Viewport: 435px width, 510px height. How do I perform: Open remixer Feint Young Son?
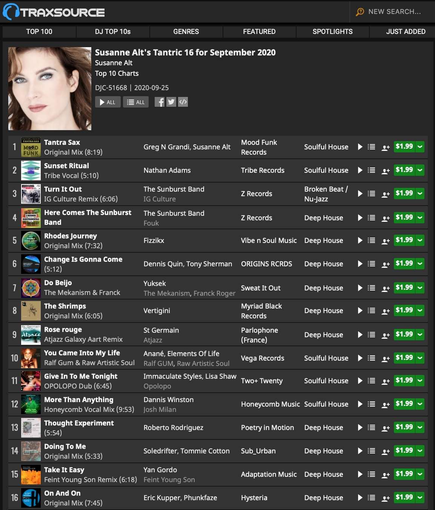[169, 479]
